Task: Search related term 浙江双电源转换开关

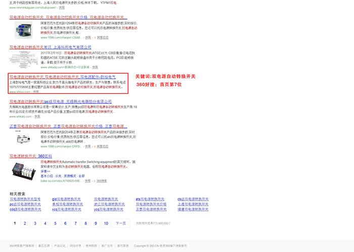Action: point(109,204)
